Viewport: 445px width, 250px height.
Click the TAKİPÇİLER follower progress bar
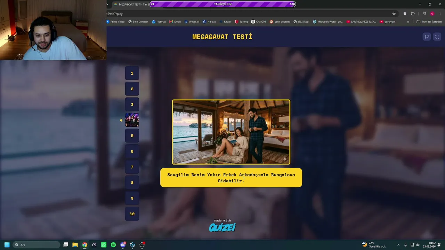click(x=222, y=4)
